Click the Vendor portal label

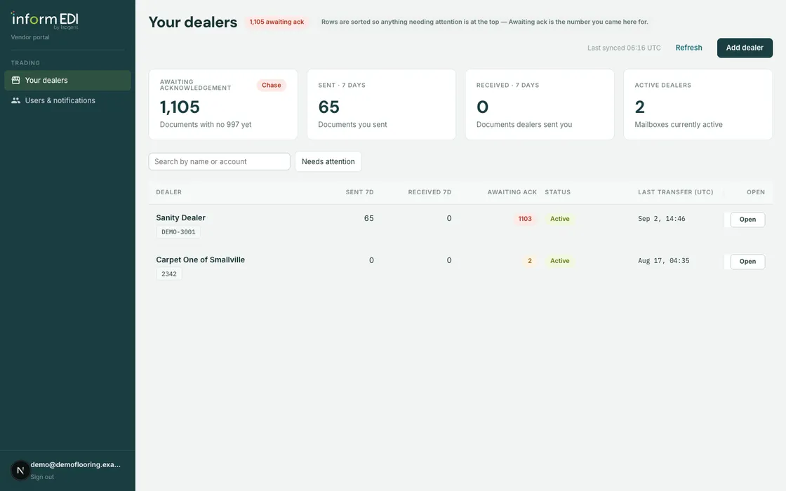point(30,37)
